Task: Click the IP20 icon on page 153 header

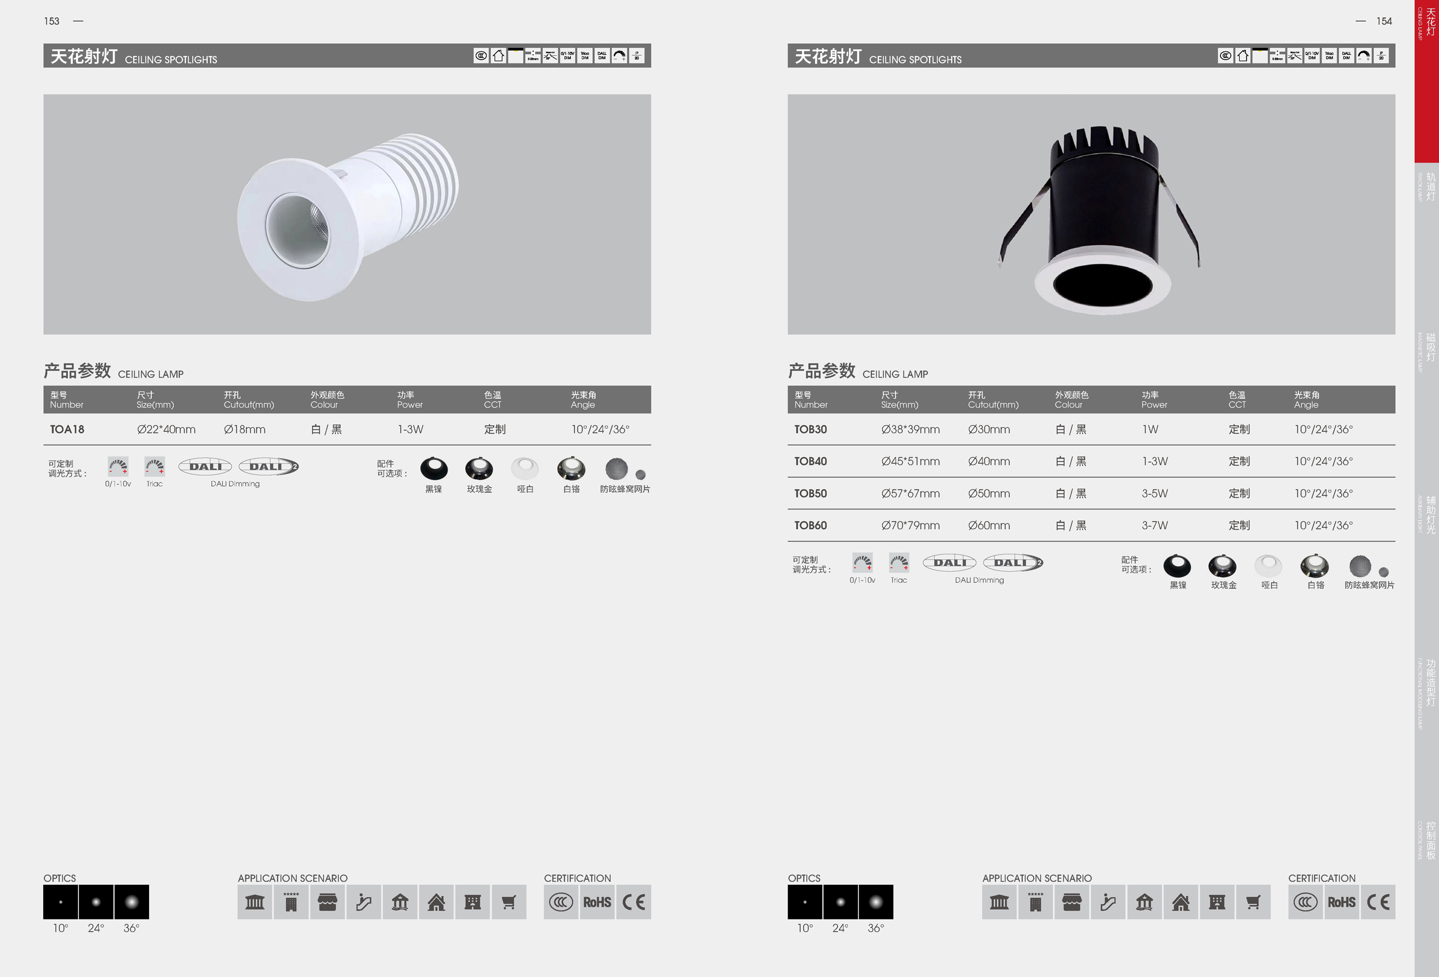Action: [x=637, y=56]
